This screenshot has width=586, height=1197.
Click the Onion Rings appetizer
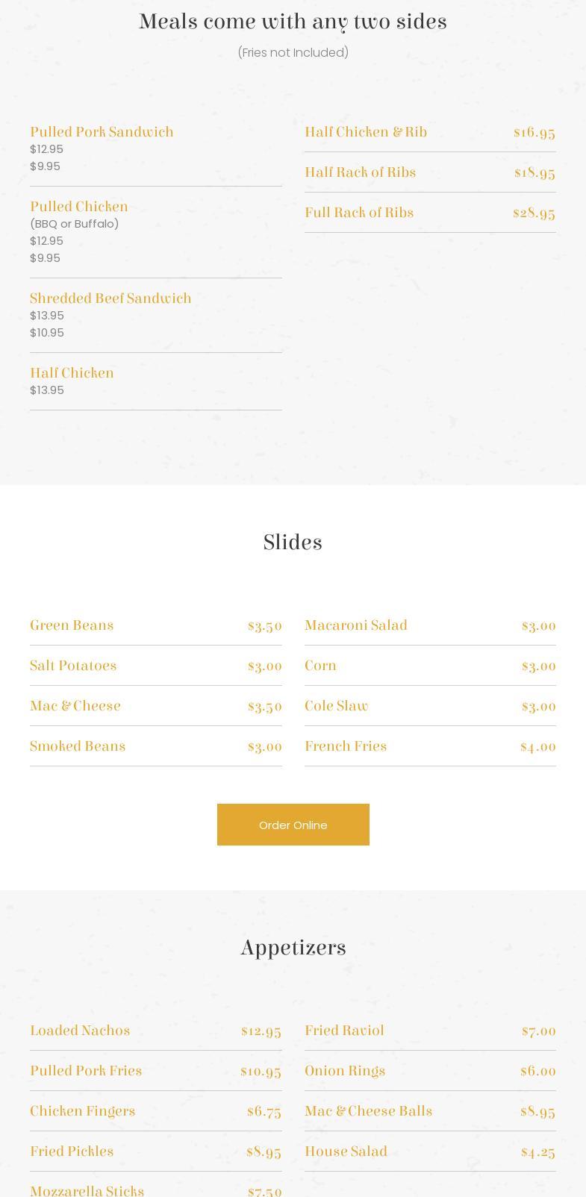coord(345,1071)
